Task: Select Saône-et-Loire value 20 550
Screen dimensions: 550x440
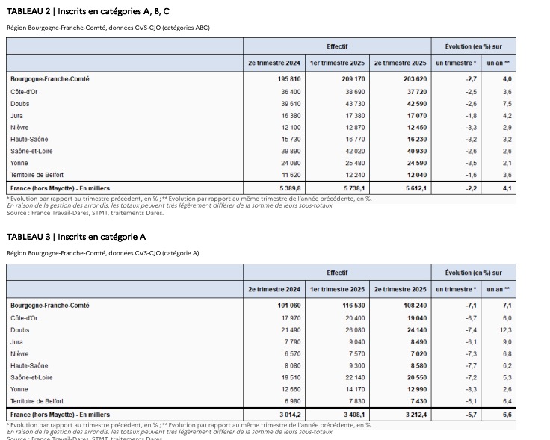Action: 417,377
